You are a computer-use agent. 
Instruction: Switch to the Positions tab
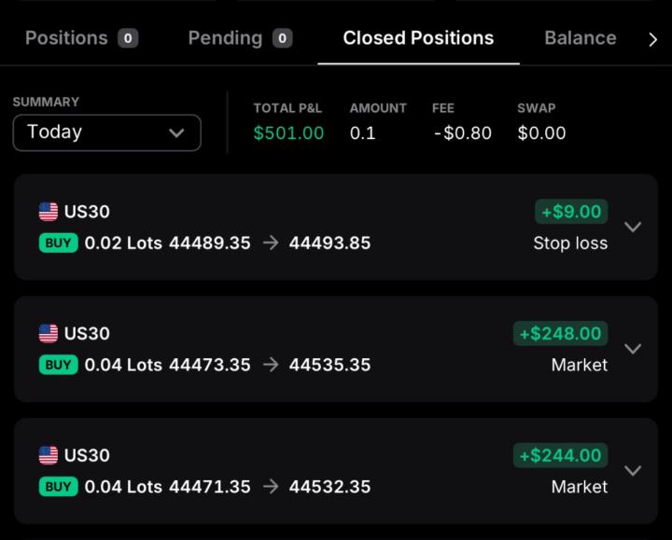(x=81, y=38)
